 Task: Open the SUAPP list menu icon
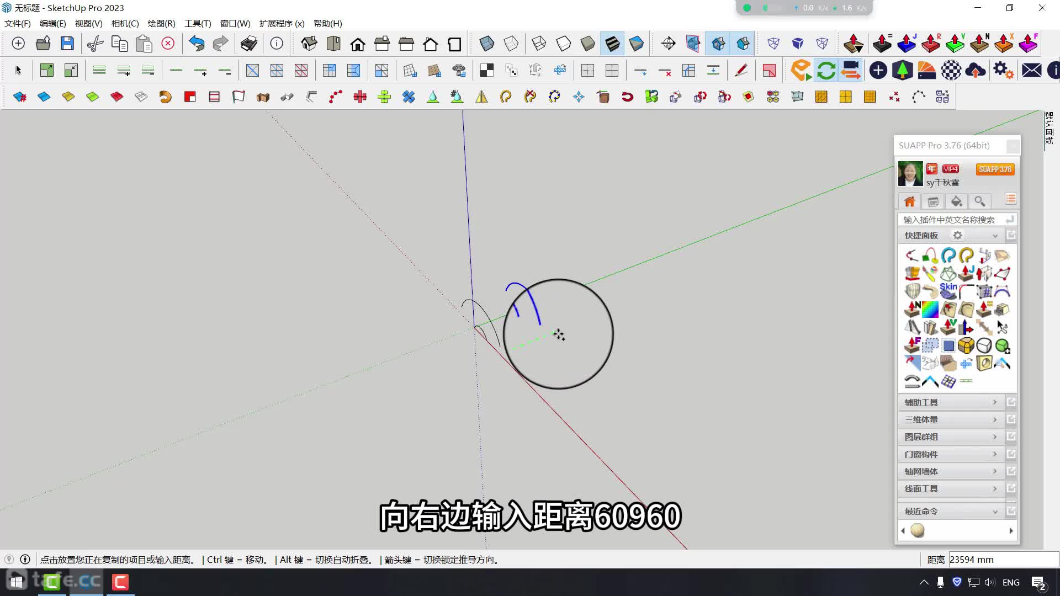[1010, 200]
